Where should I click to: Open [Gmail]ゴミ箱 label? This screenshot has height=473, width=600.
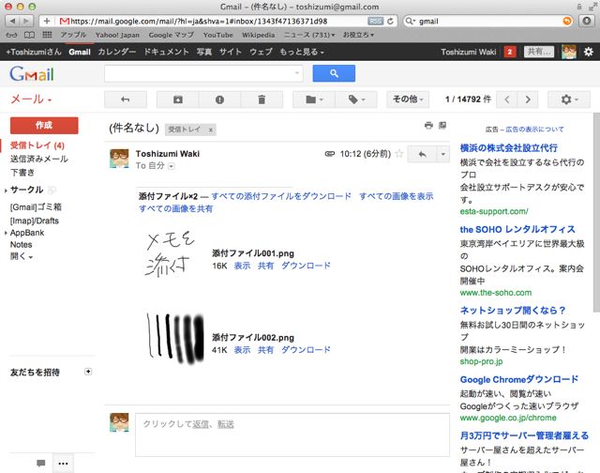coord(36,207)
